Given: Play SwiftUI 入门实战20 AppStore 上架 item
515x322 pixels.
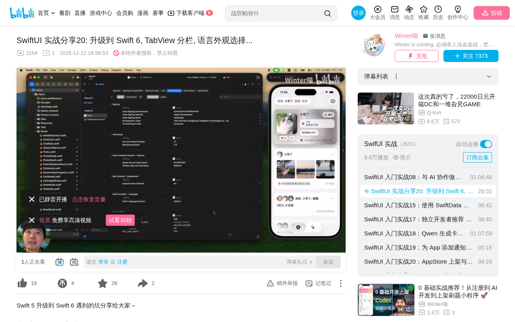Looking at the screenshot, I should point(428,262).
